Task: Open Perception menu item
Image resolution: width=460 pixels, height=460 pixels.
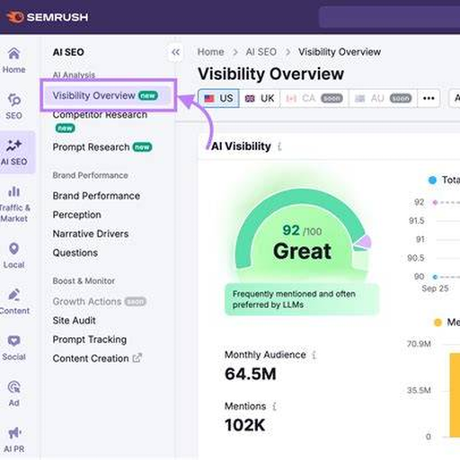Action: [77, 215]
